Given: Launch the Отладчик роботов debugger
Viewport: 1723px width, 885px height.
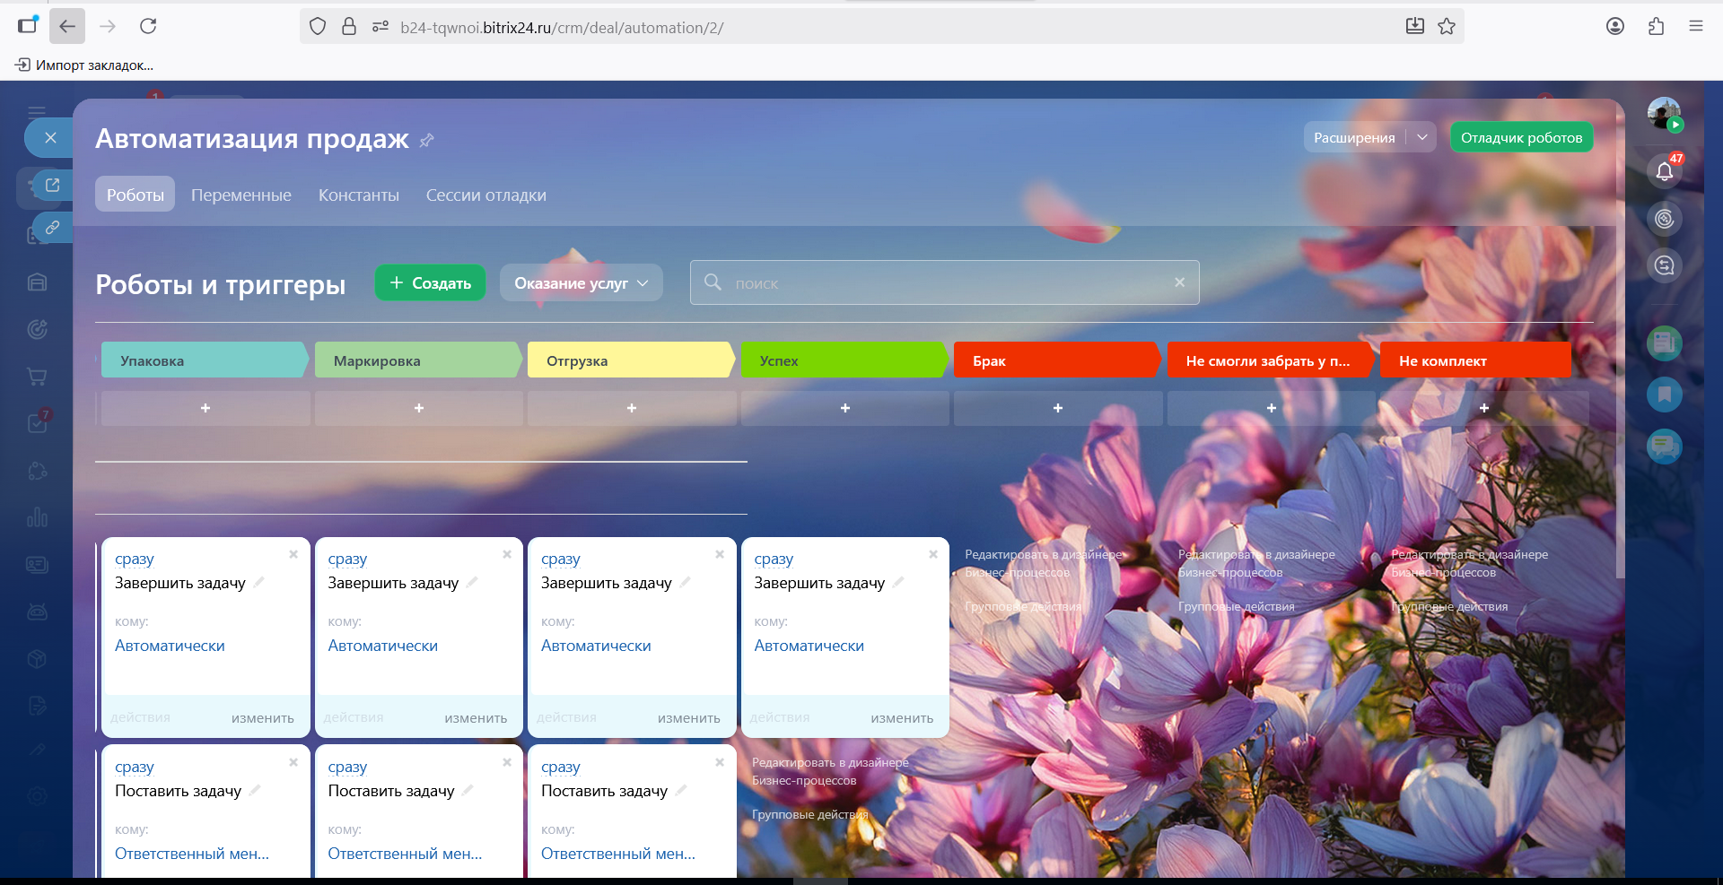Looking at the screenshot, I should 1521,137.
